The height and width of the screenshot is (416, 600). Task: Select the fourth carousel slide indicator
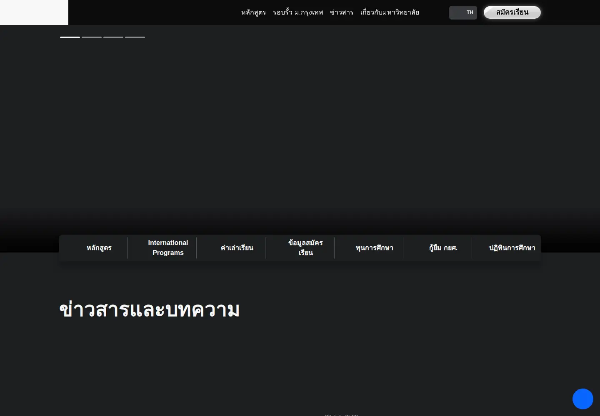135,37
